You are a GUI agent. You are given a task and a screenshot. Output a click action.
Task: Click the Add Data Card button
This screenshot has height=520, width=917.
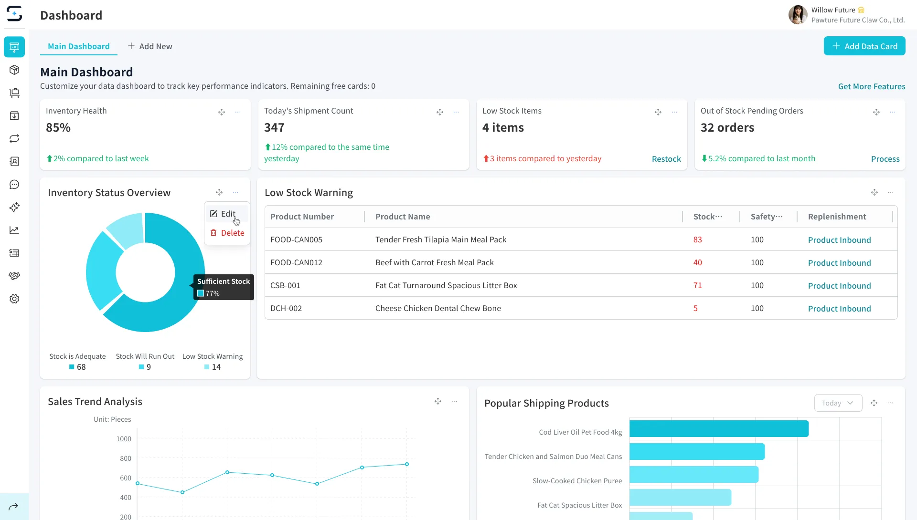point(864,46)
